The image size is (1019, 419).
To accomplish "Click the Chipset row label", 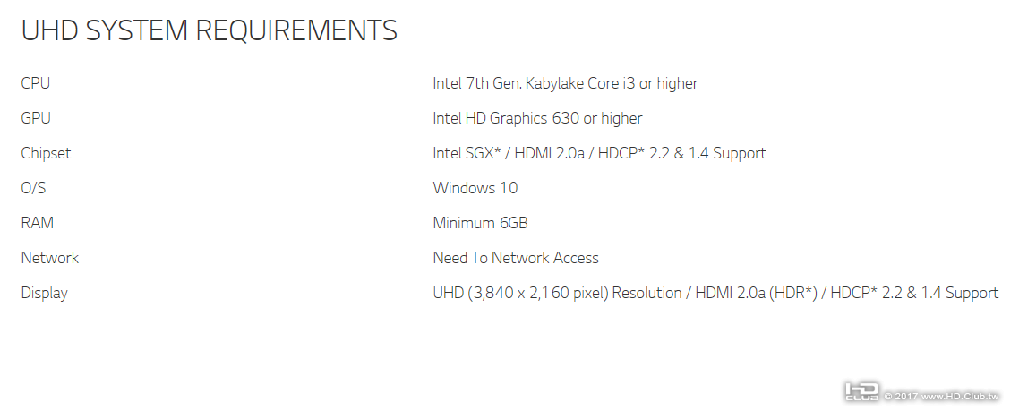I will [x=46, y=153].
